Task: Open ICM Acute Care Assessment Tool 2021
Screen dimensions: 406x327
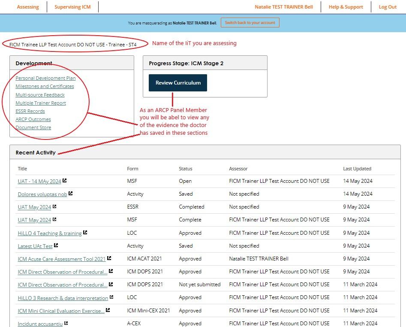Action: [62, 259]
